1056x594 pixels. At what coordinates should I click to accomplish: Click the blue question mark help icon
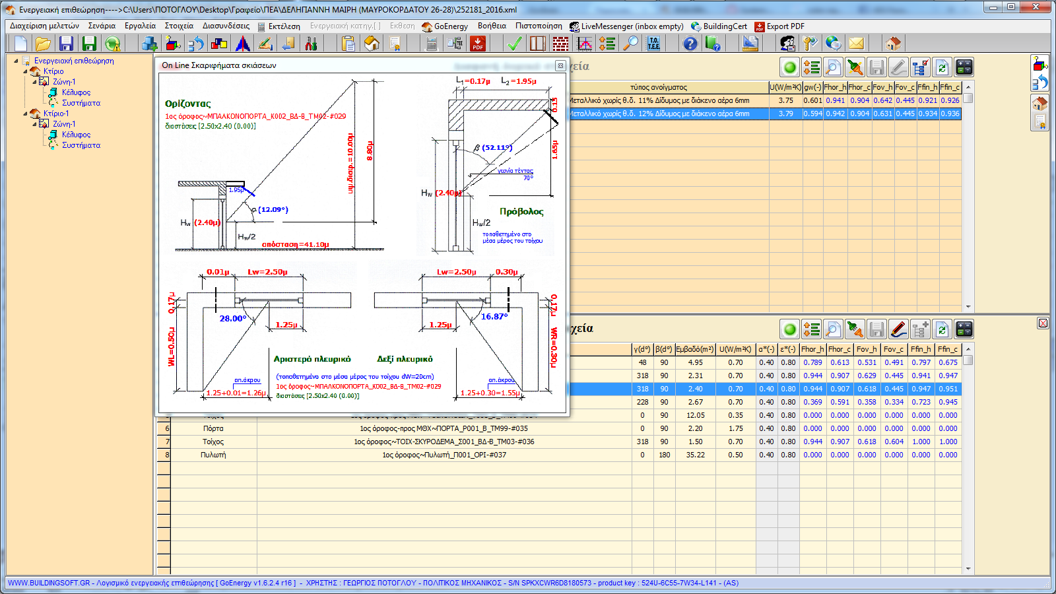tap(690, 44)
